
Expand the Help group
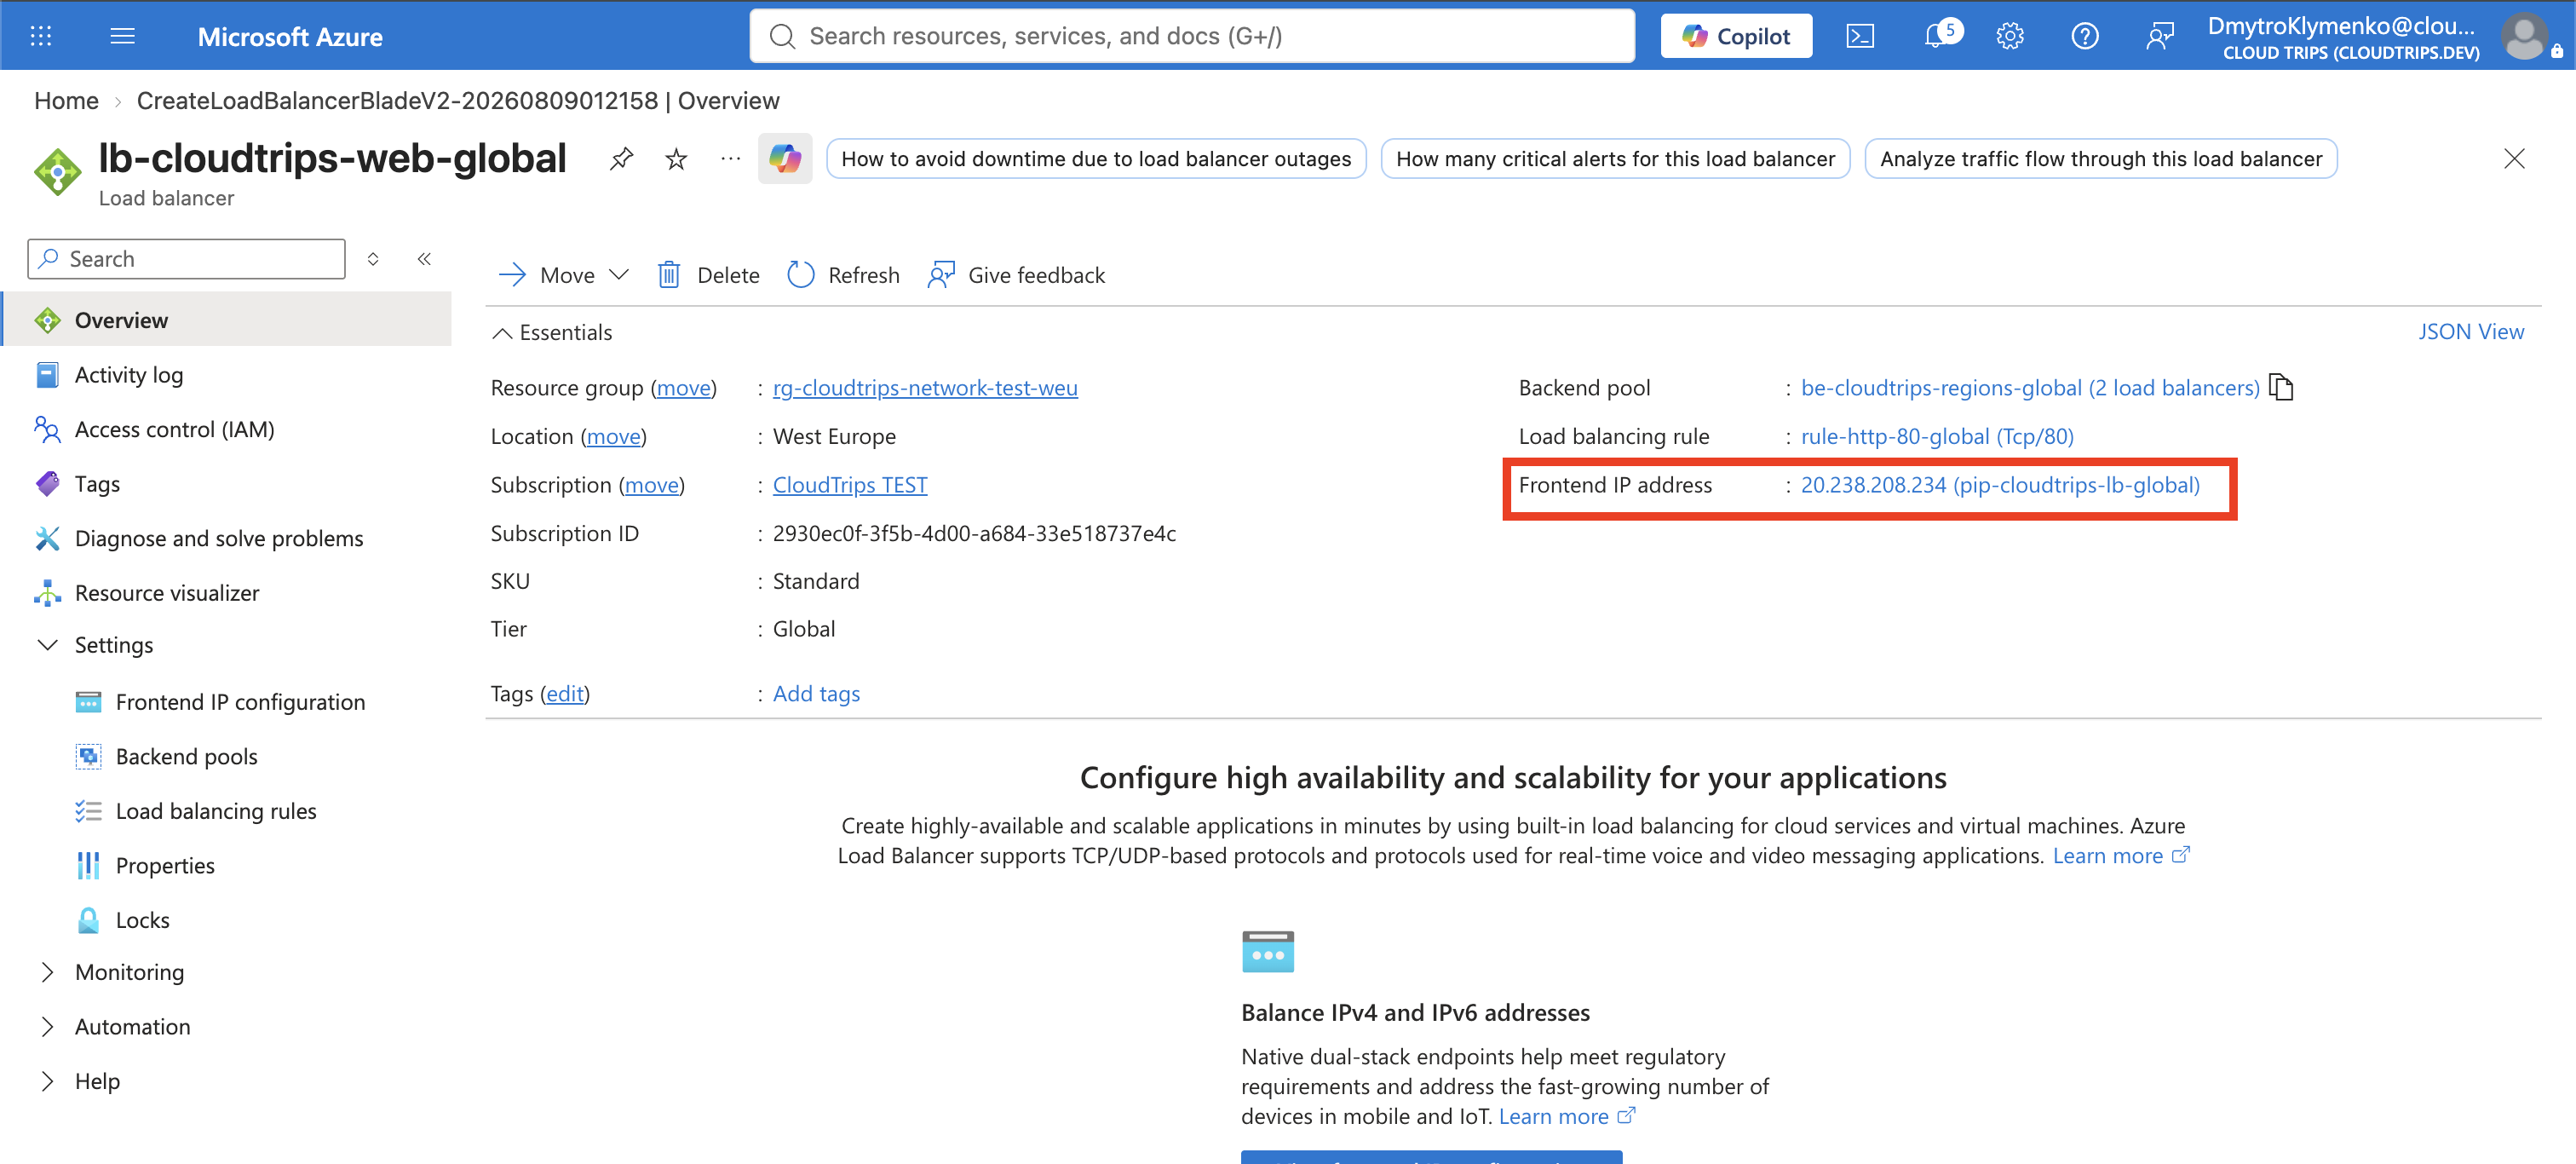[47, 1080]
